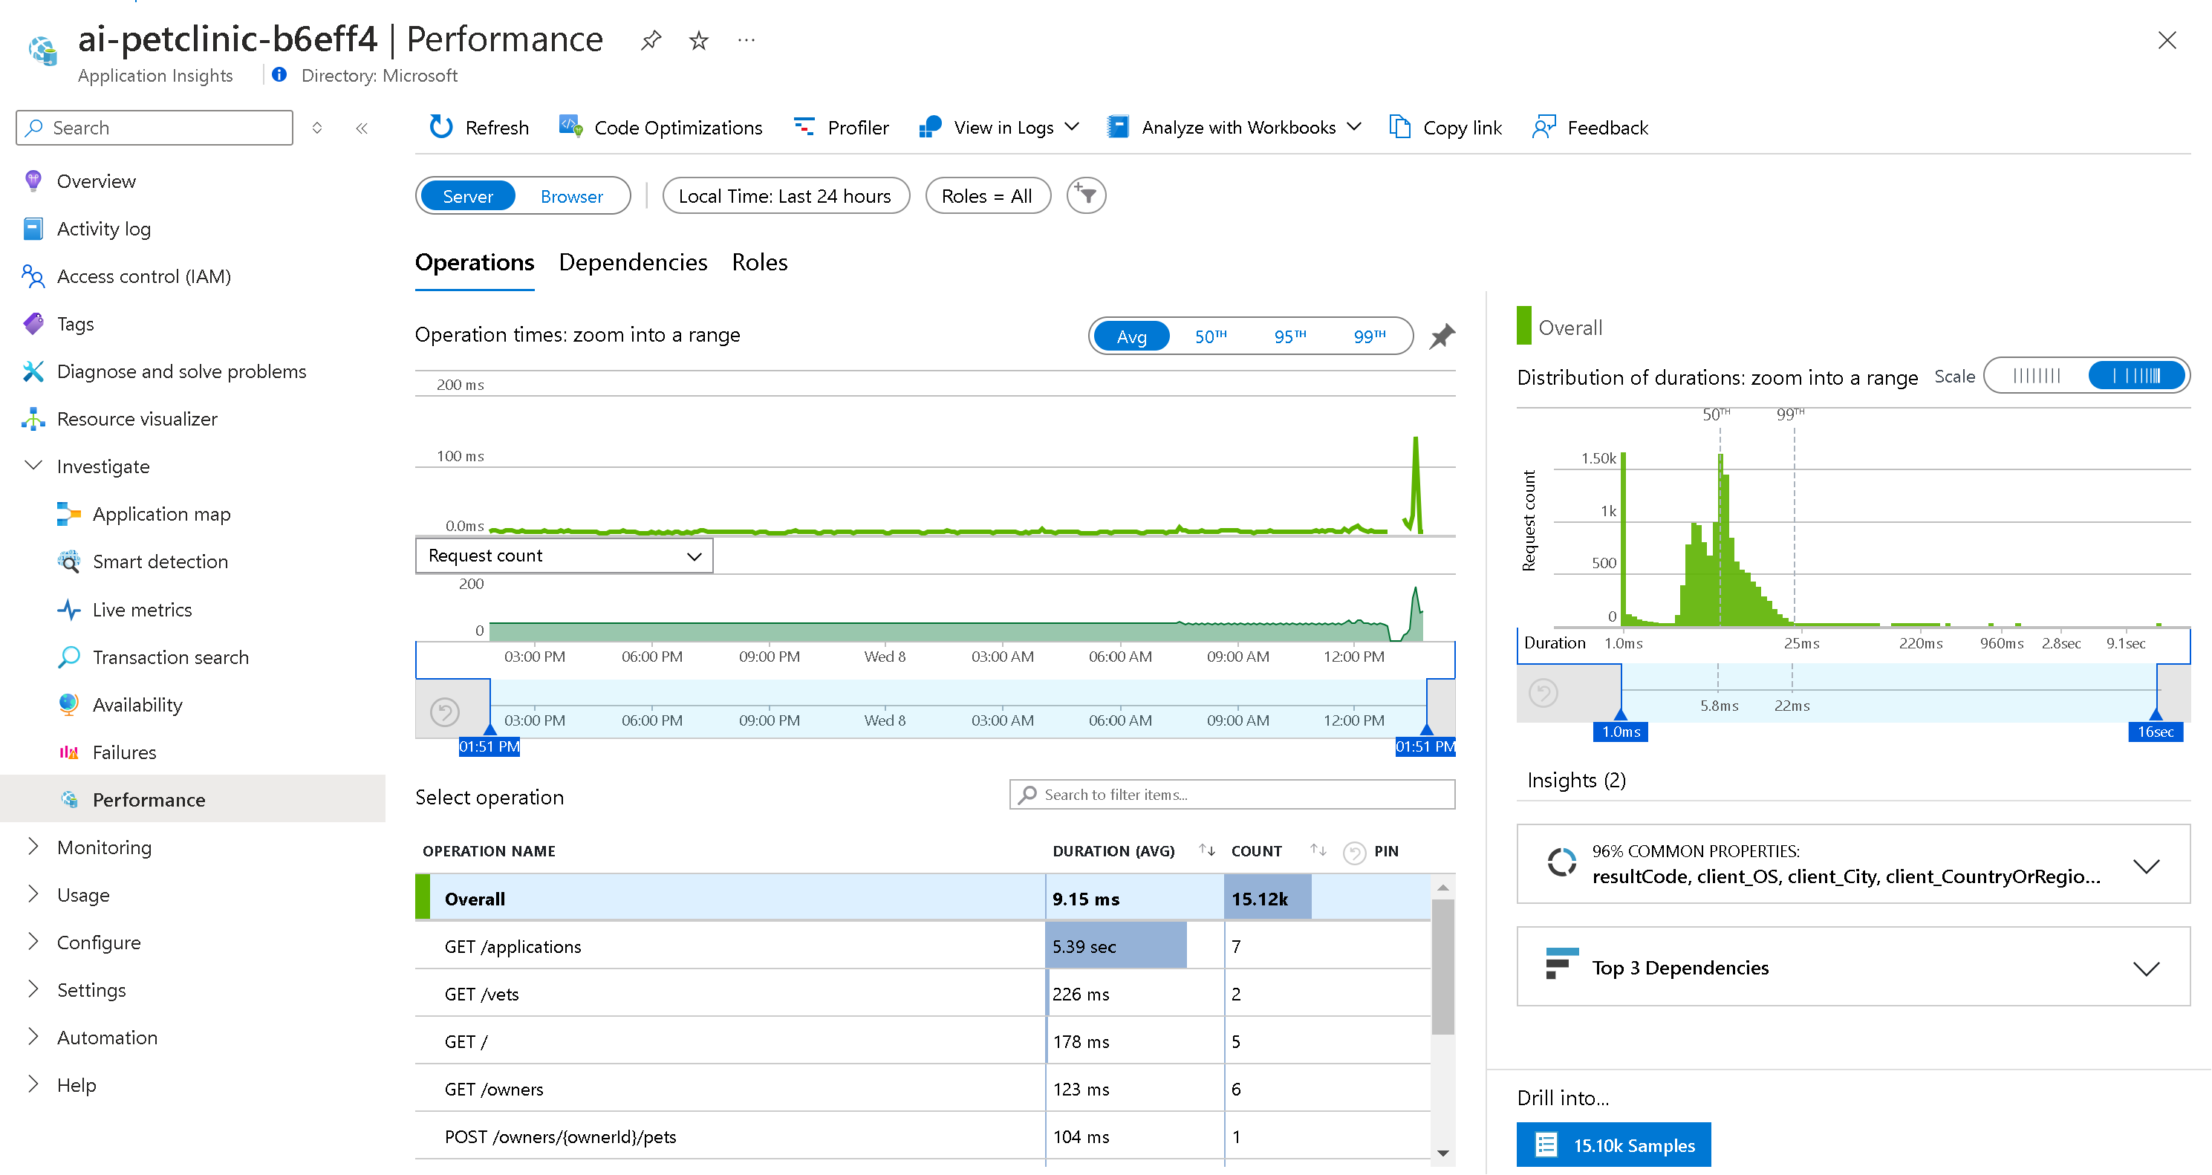Open Activity log in the sidebar
The height and width of the screenshot is (1175, 2212).
point(104,229)
